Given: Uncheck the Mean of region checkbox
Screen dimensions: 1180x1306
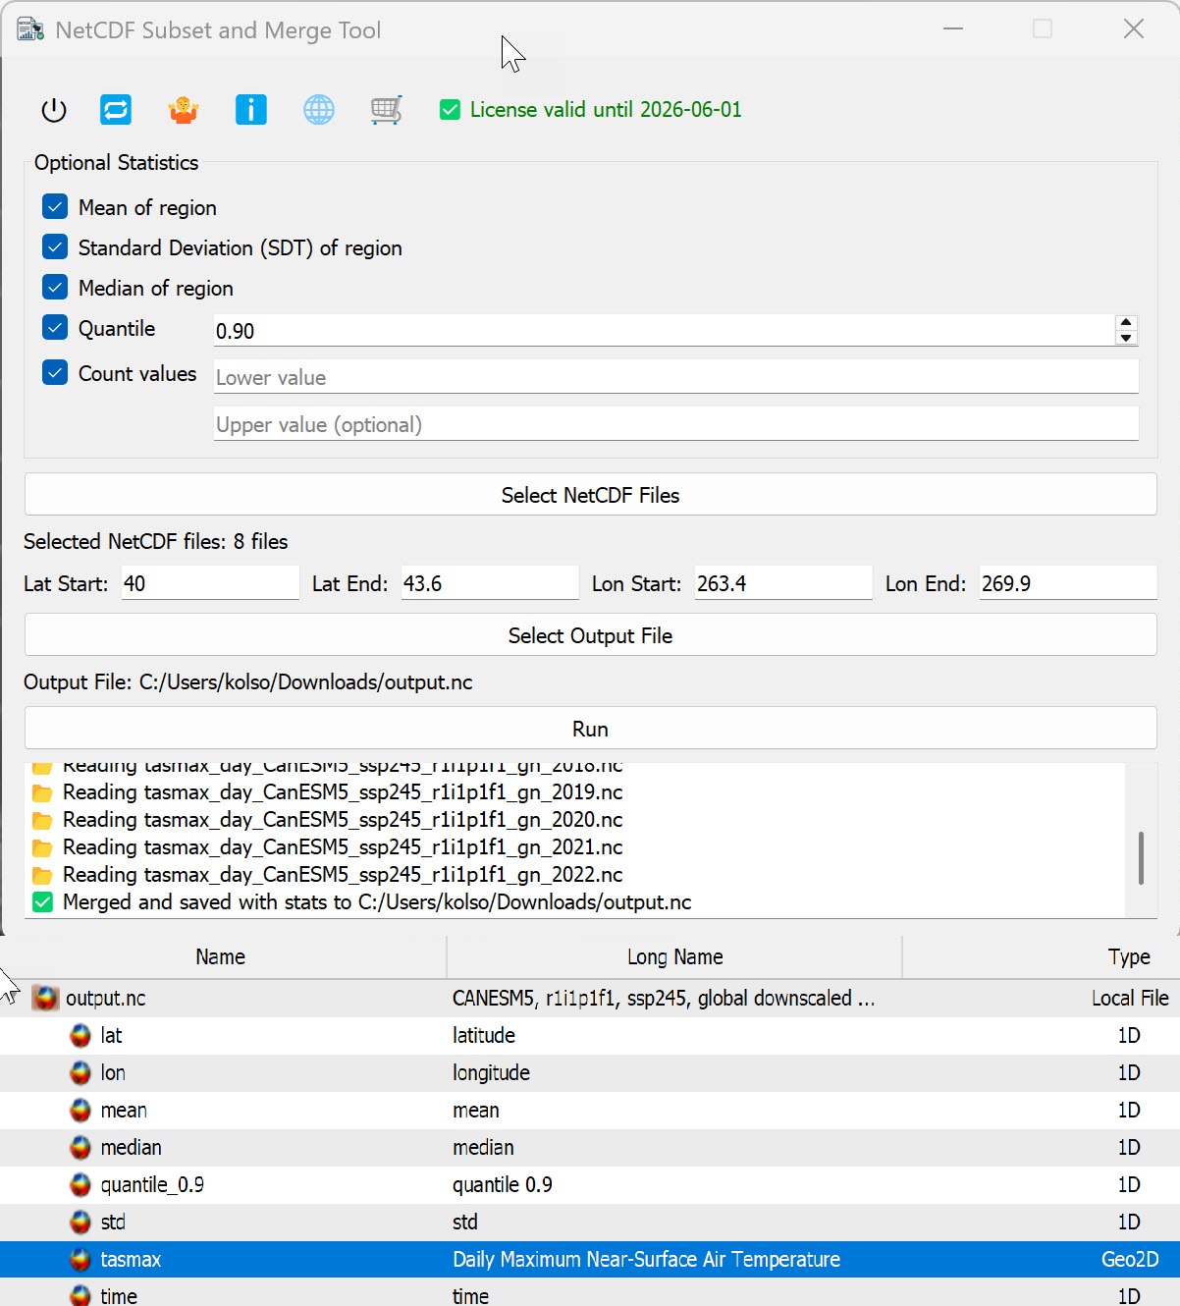Looking at the screenshot, I should click(55, 207).
